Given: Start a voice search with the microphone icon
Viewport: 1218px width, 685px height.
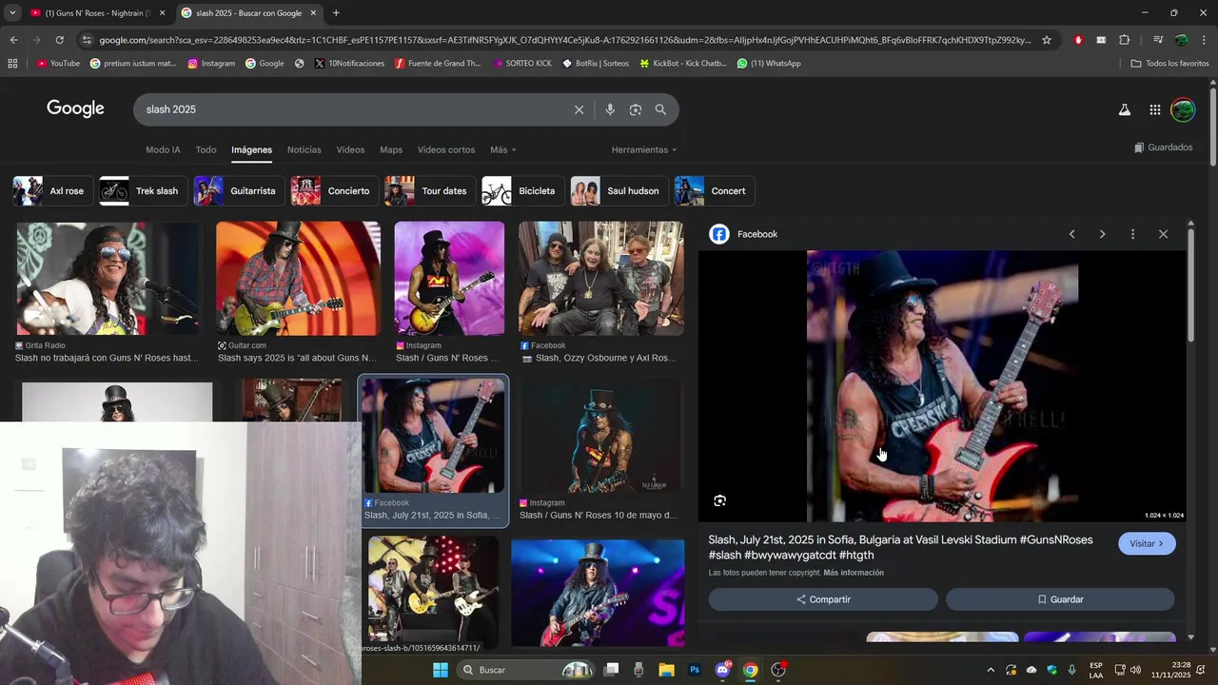Looking at the screenshot, I should click(610, 109).
